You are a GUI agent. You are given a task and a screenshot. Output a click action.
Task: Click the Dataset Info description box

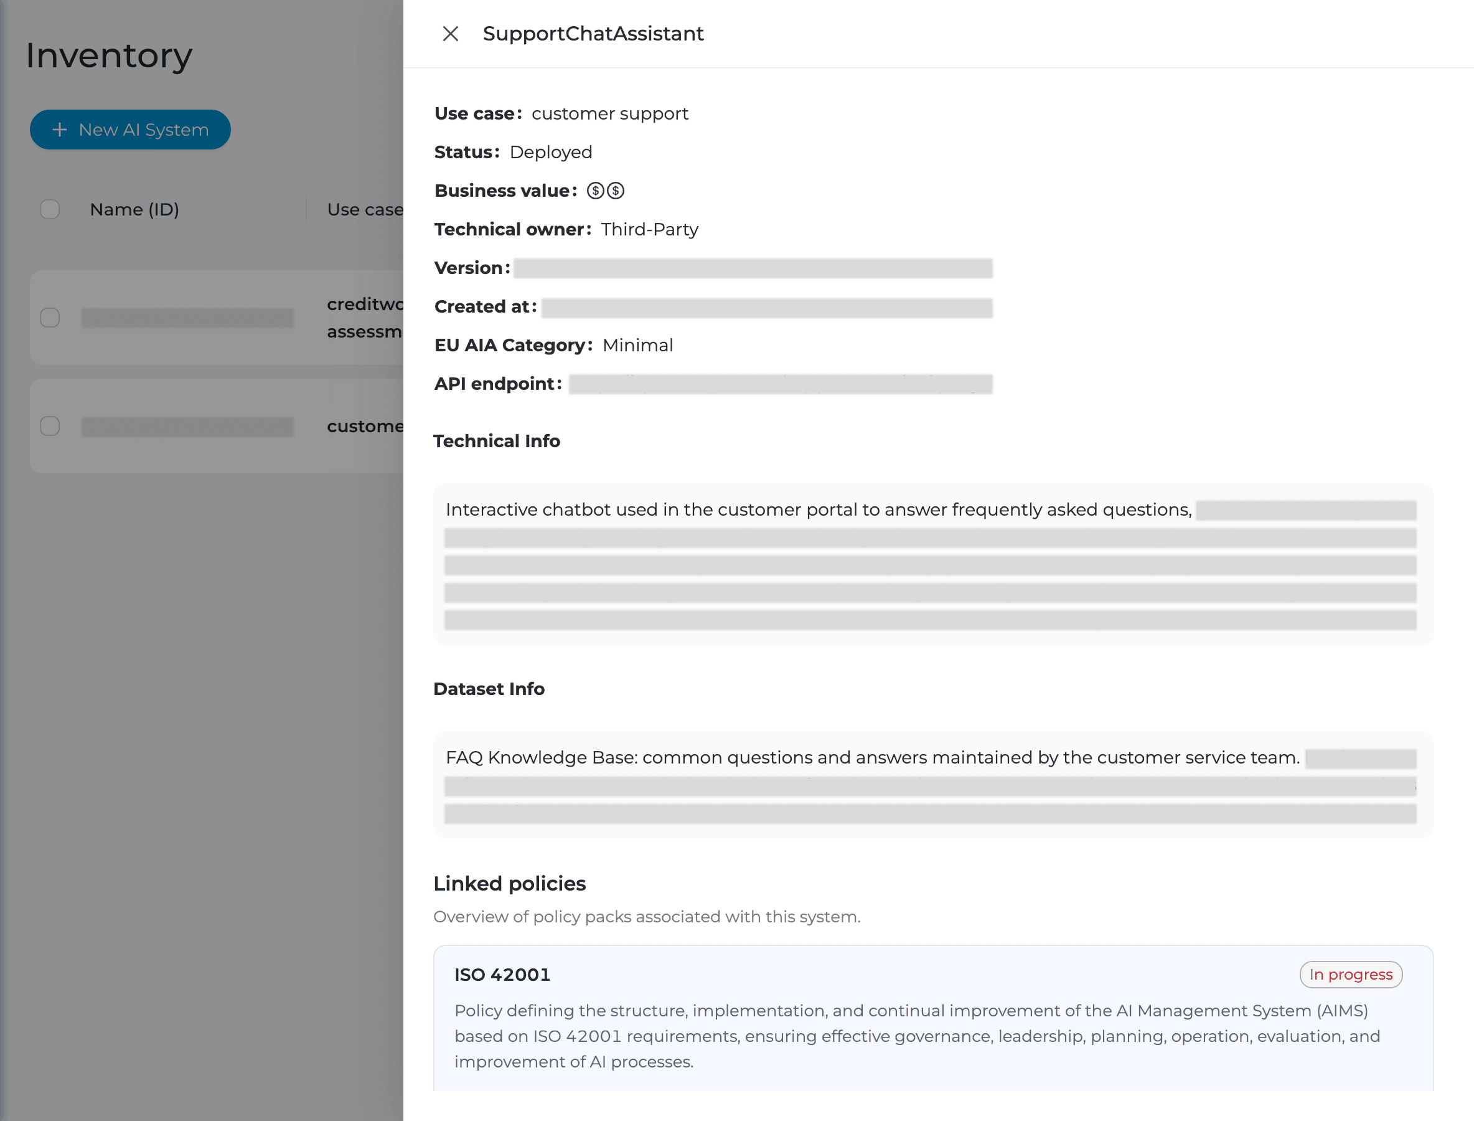(x=932, y=785)
